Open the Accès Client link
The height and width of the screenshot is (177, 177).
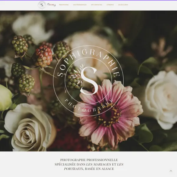(123, 5)
